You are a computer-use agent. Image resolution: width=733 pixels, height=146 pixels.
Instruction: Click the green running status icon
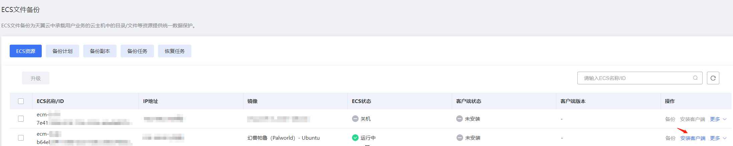(x=355, y=138)
